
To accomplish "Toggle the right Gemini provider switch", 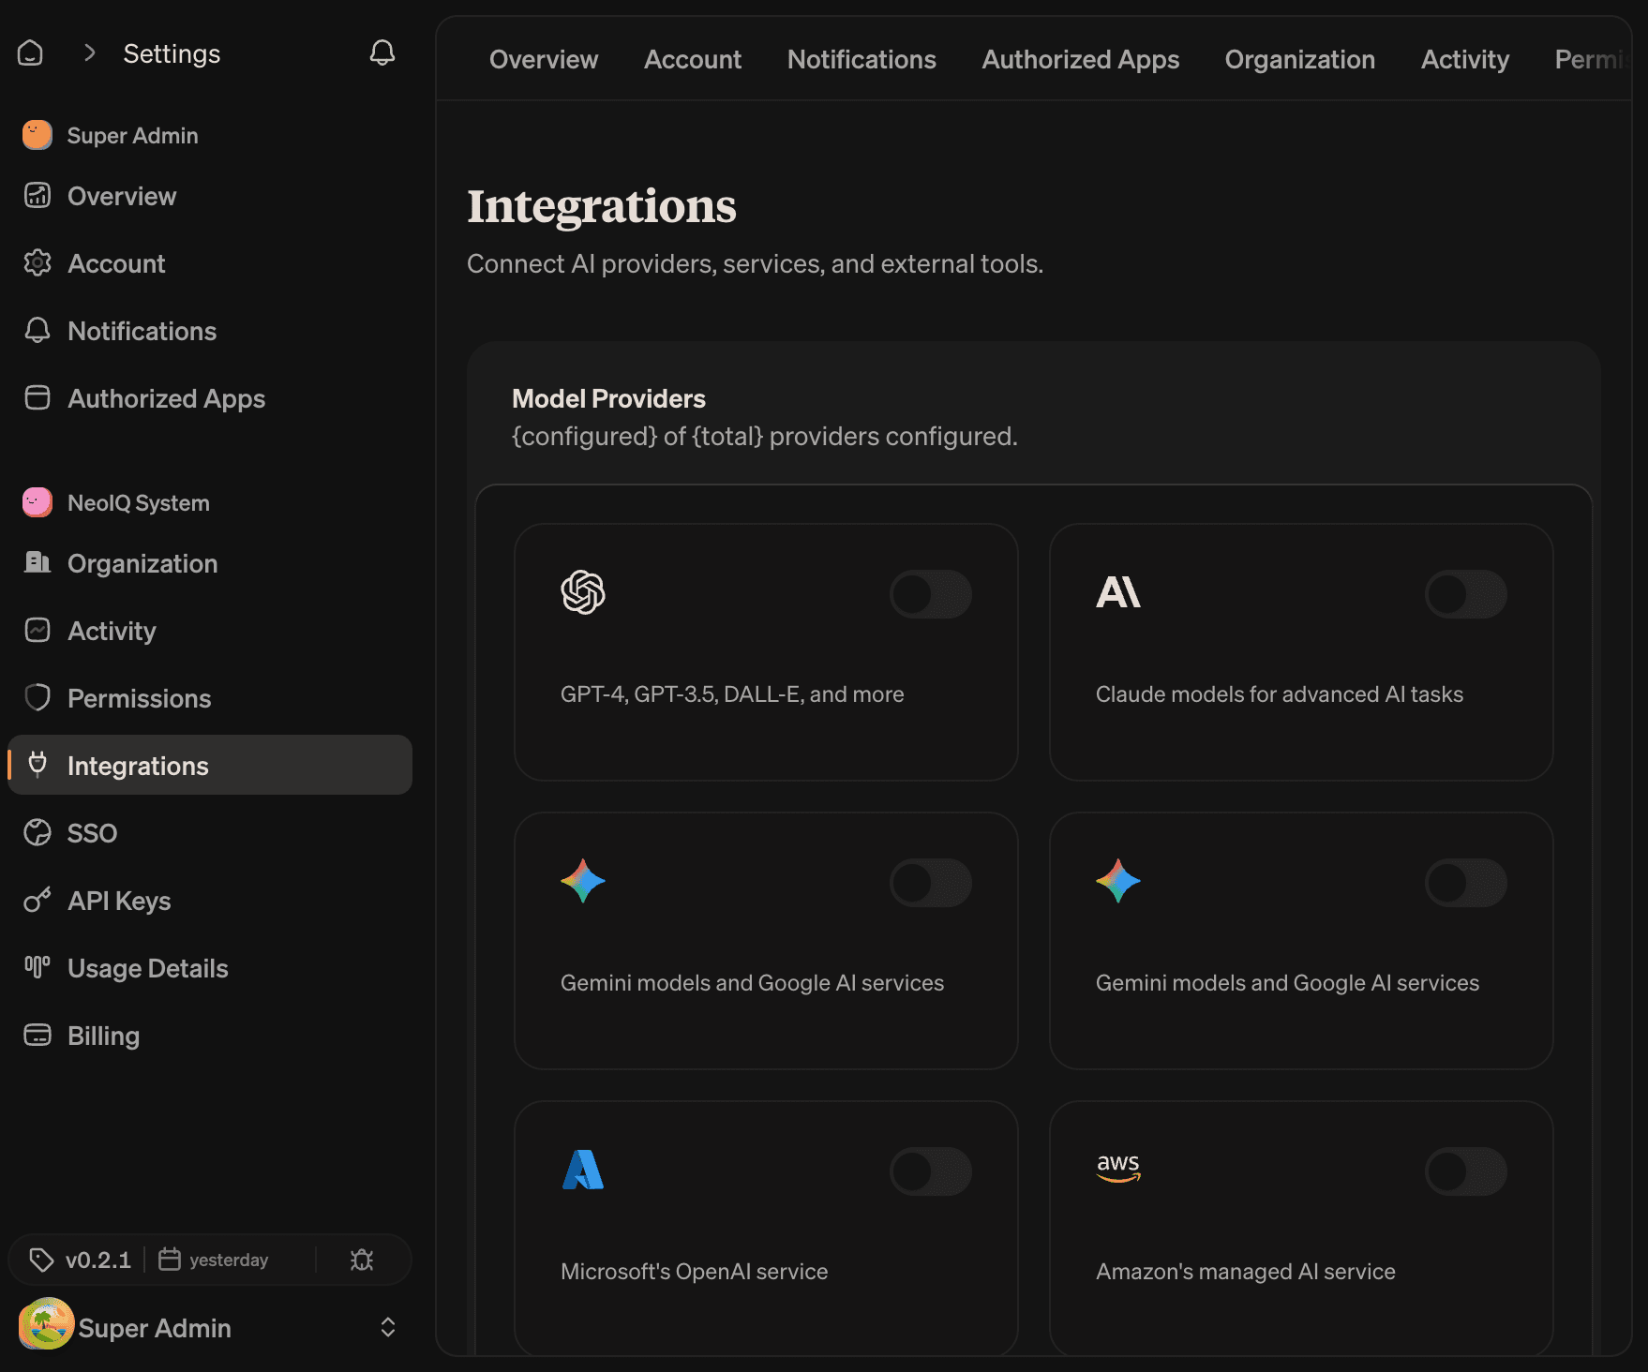I will (x=1466, y=883).
